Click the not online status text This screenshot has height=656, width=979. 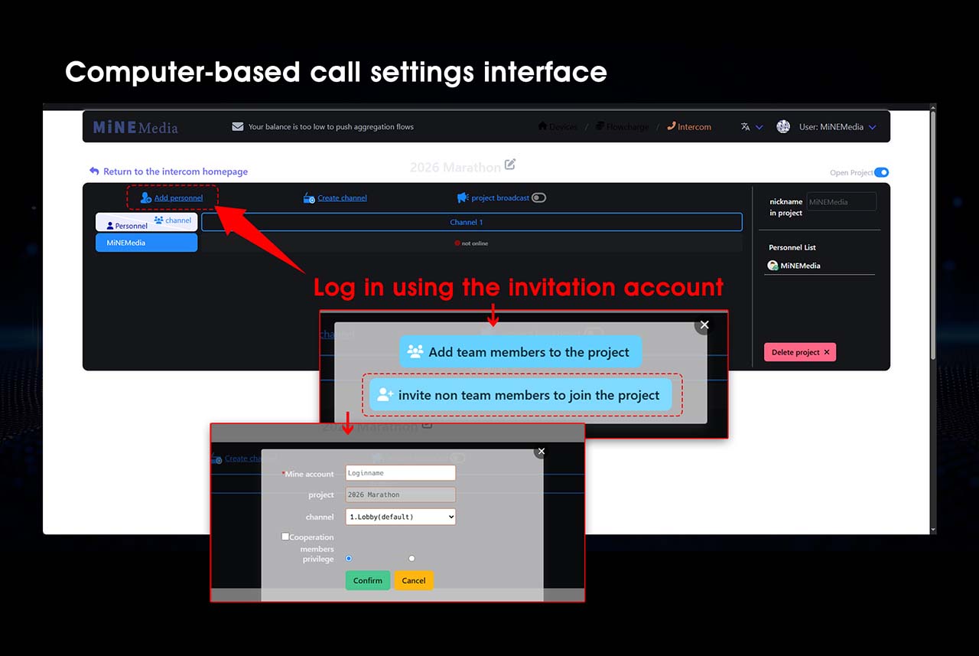pos(471,243)
